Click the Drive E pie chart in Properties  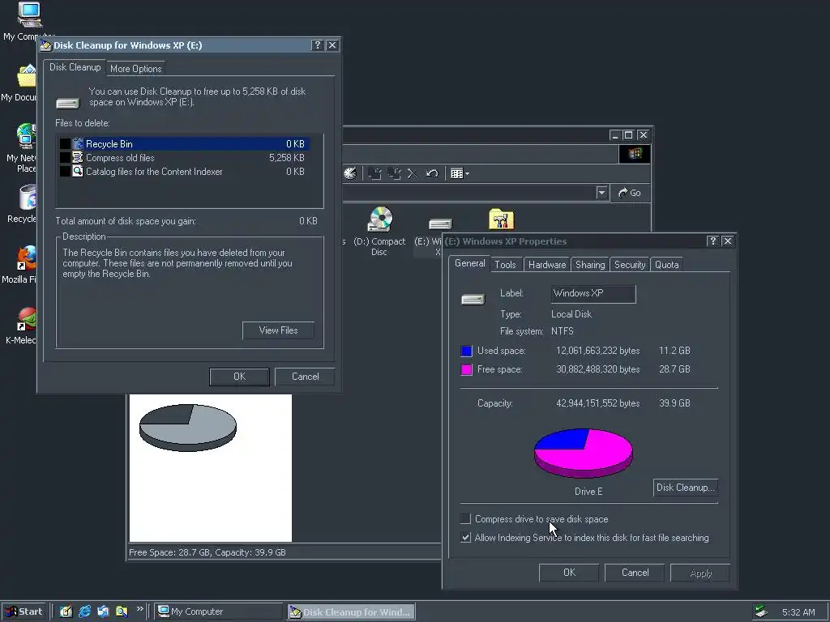[x=584, y=454]
